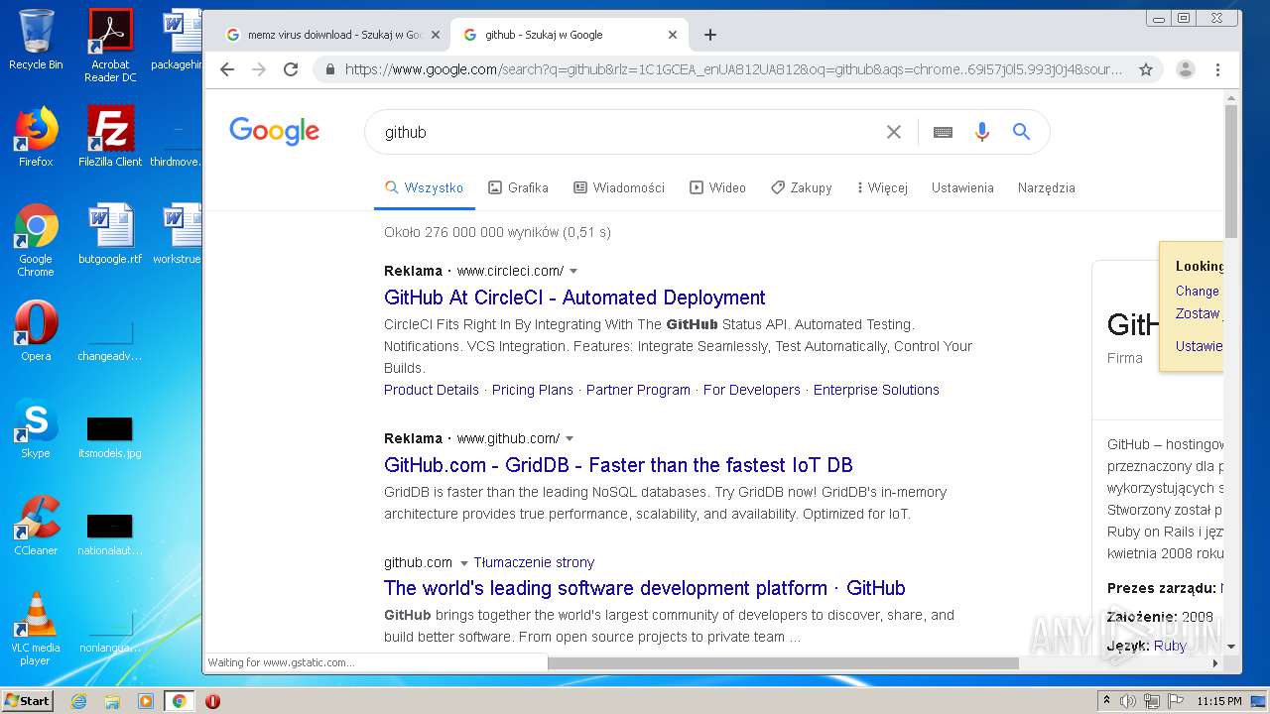Viewport: 1270px width, 714px height.
Task: Submit search with the magnifier icon
Action: (1021, 132)
